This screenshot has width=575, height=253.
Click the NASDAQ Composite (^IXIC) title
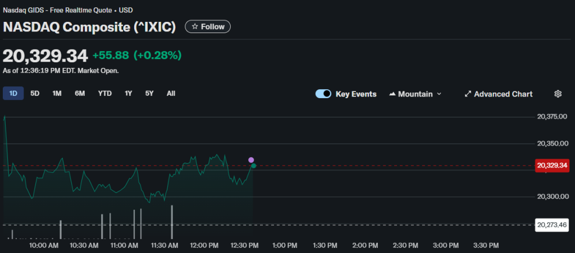pos(89,27)
